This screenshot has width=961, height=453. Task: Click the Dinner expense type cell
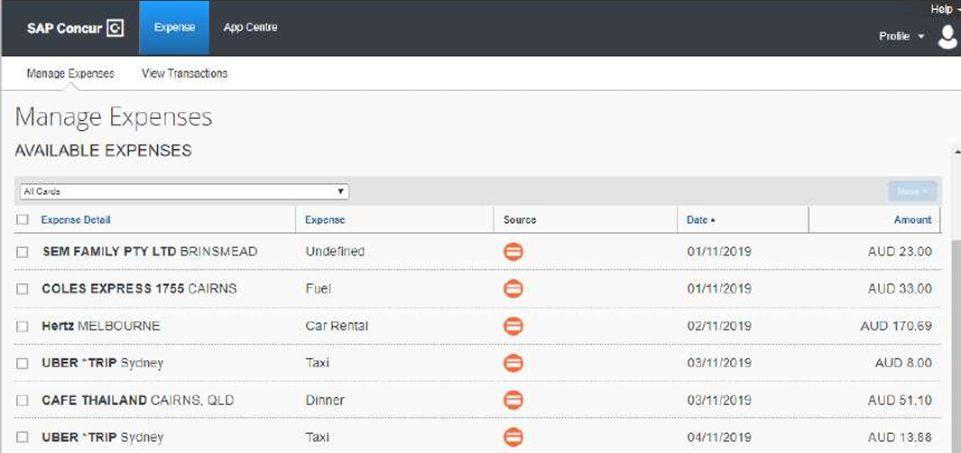point(325,401)
